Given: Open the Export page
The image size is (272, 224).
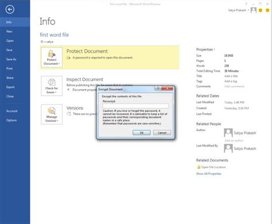Looking at the screenshot, I should point(15,87).
